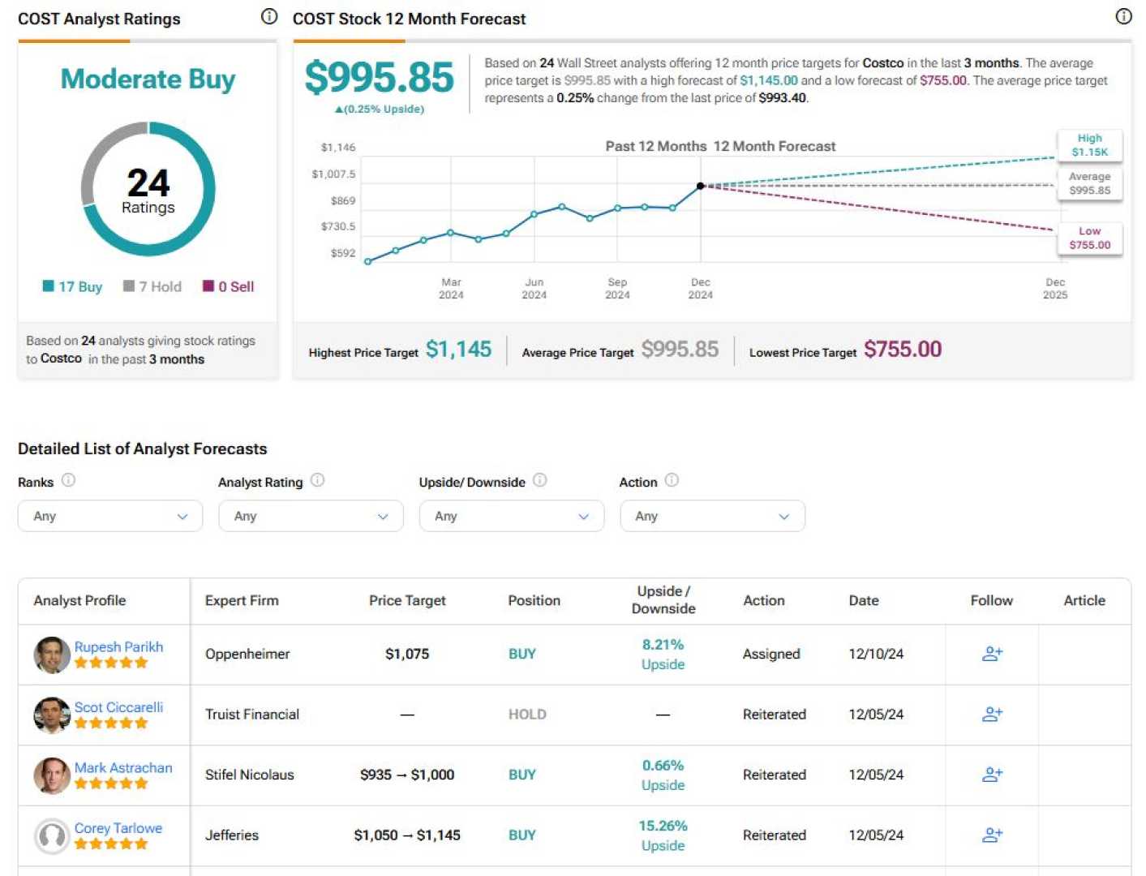
Task: Open Mark Astrachan analyst profile link
Action: click(123, 767)
